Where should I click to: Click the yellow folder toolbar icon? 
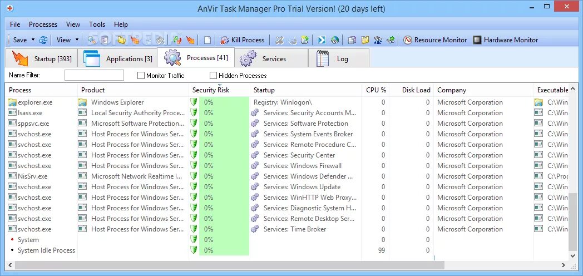121,40
